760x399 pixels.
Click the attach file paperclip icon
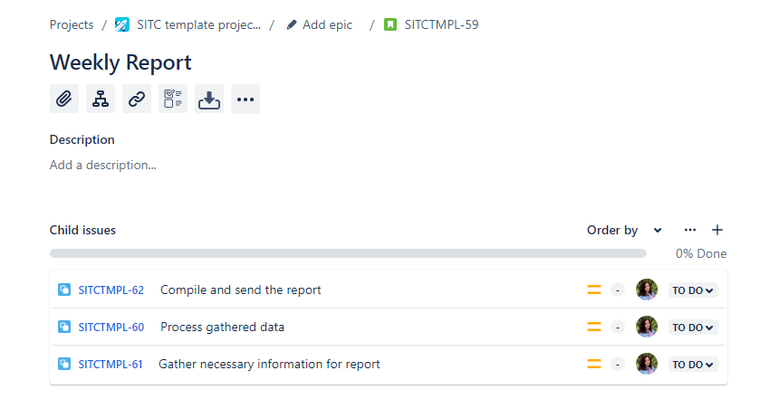pos(63,100)
